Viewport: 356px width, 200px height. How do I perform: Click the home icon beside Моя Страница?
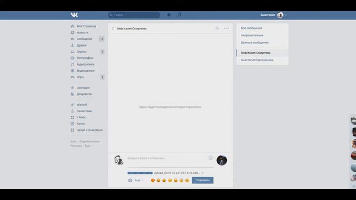72,26
